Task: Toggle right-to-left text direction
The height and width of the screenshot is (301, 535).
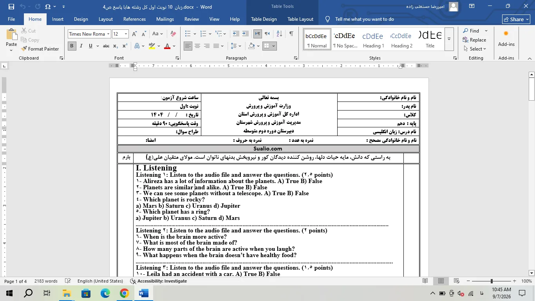Action: (x=267, y=34)
